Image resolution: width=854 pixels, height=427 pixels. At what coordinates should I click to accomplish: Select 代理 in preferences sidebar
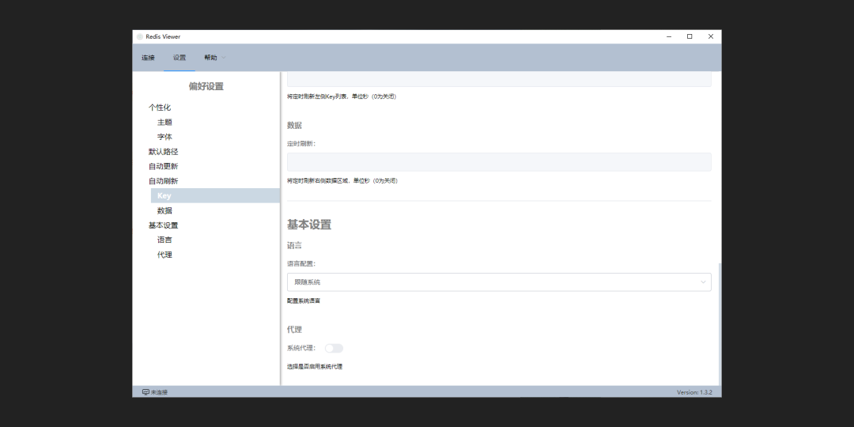(164, 255)
